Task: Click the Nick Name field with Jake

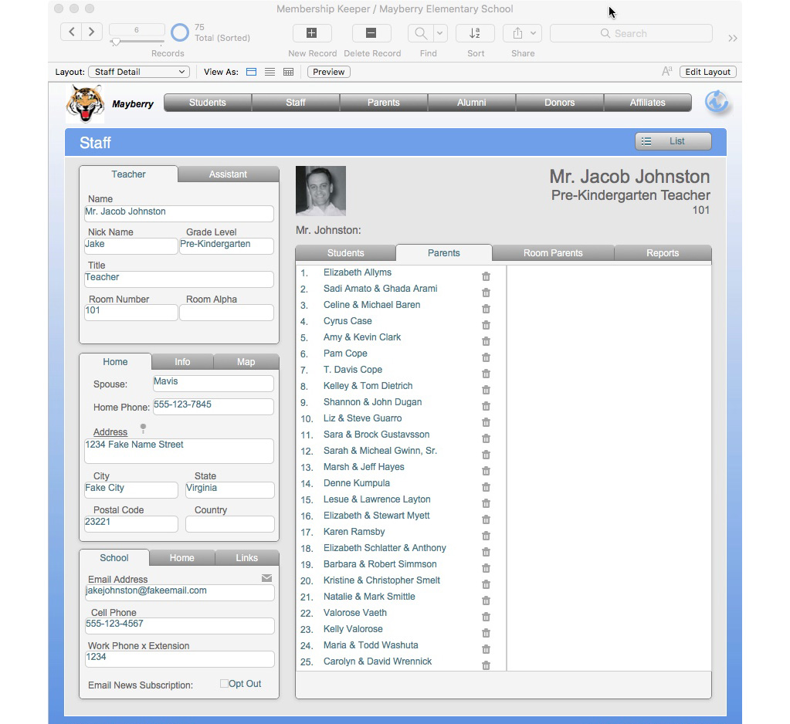Action: 131,245
